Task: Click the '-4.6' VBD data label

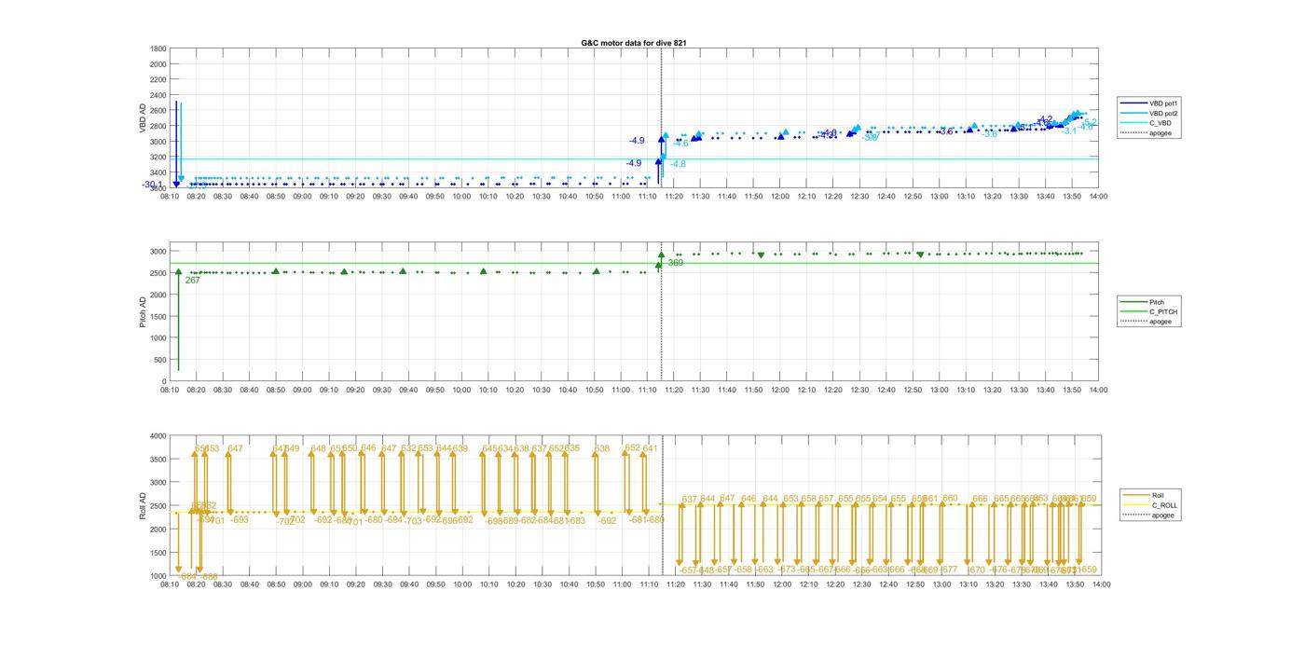Action: (x=680, y=144)
